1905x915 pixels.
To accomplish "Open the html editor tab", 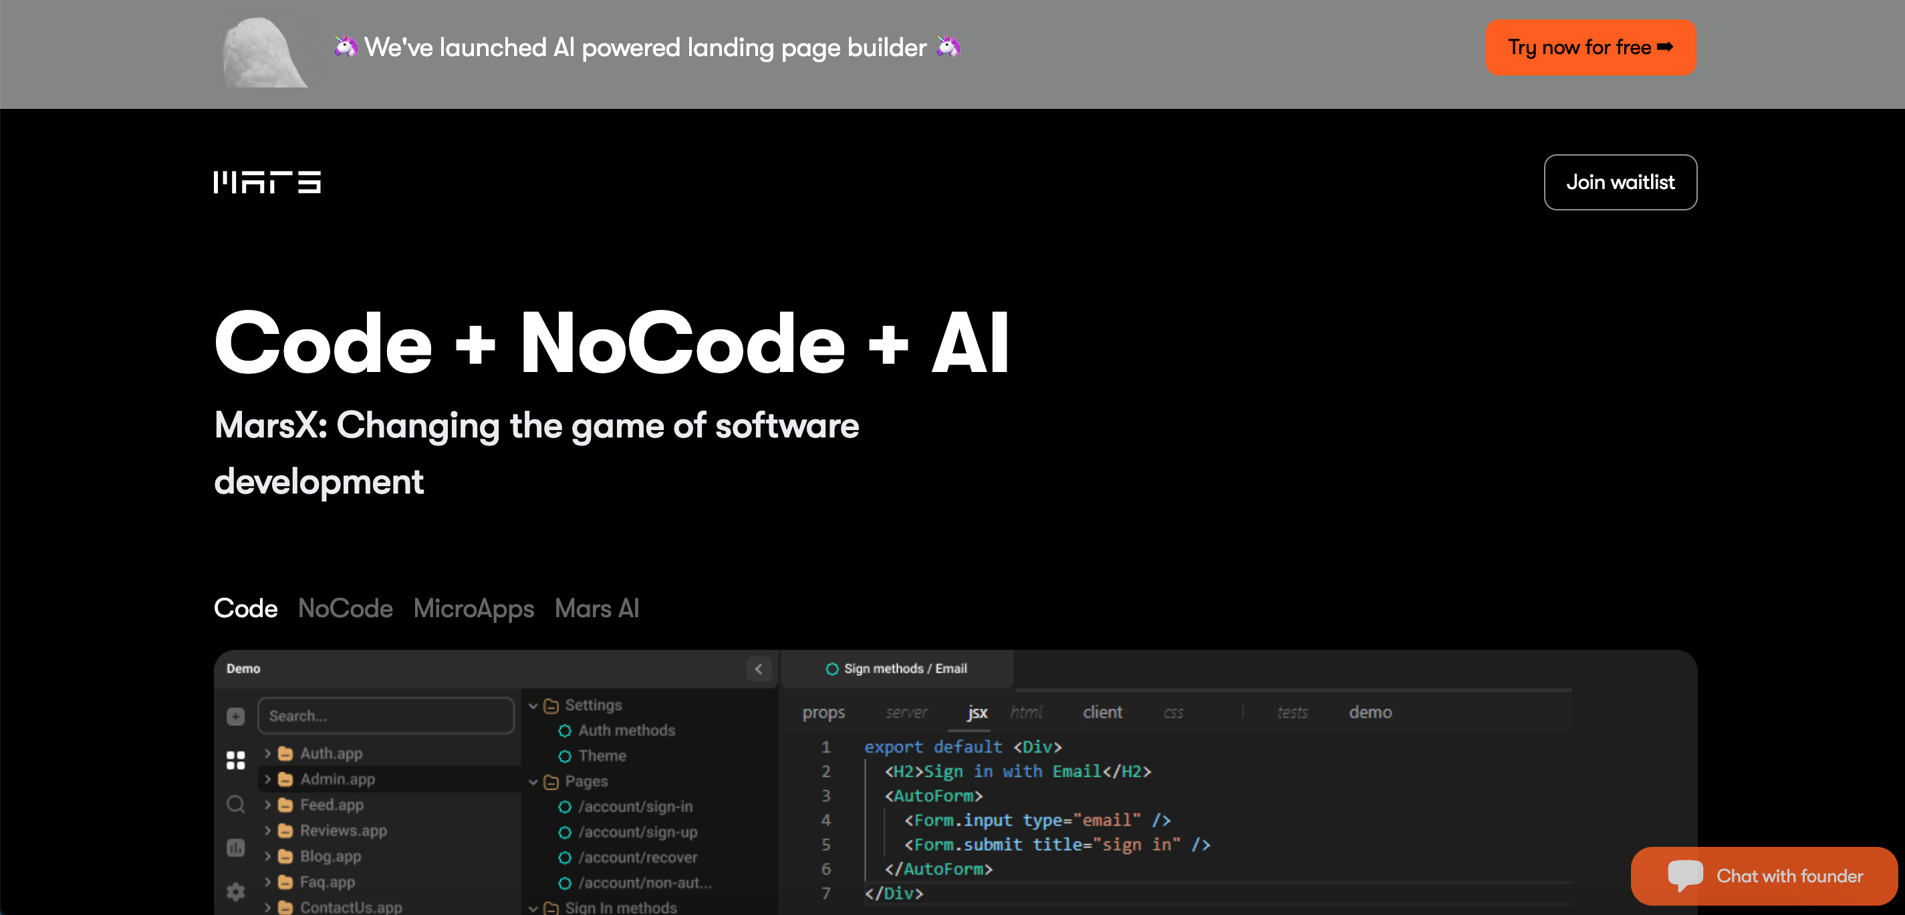I will (1027, 713).
